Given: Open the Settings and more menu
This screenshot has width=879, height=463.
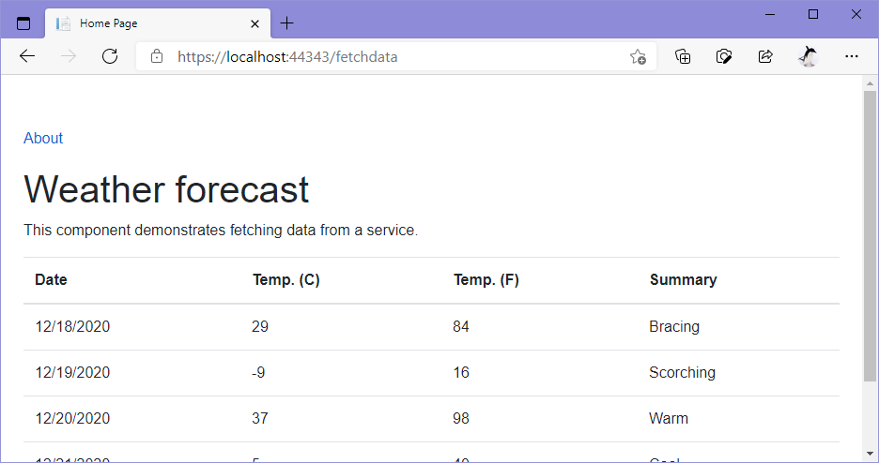Looking at the screenshot, I should [x=852, y=56].
